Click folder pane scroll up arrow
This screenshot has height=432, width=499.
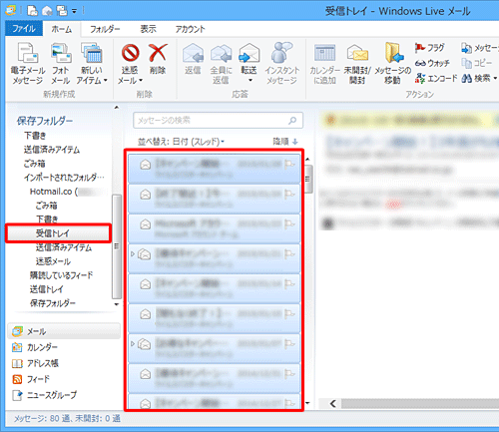coord(117,108)
